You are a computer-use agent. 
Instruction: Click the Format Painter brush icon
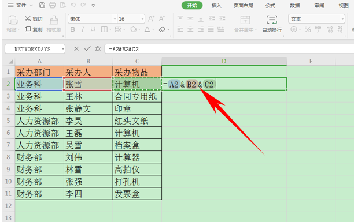(x=54, y=24)
